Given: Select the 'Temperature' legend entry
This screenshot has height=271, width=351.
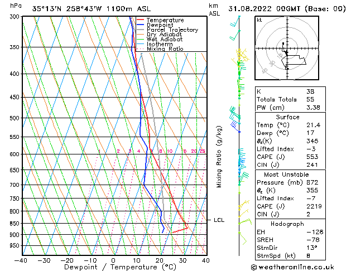Looking at the screenshot, I should [x=165, y=20].
